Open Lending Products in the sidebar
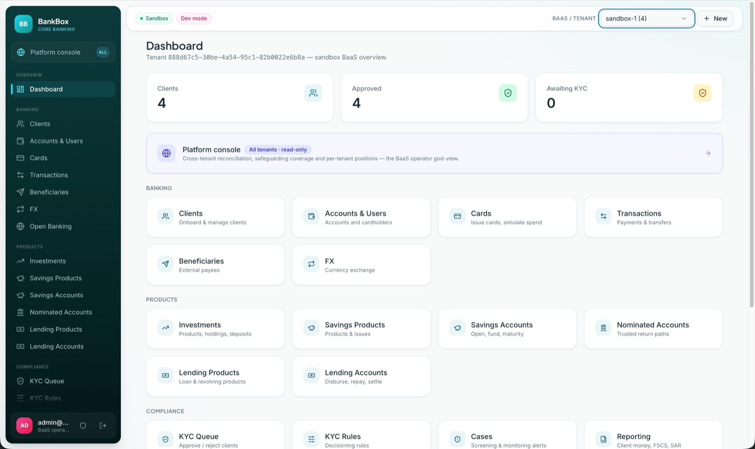755x449 pixels. point(63,329)
